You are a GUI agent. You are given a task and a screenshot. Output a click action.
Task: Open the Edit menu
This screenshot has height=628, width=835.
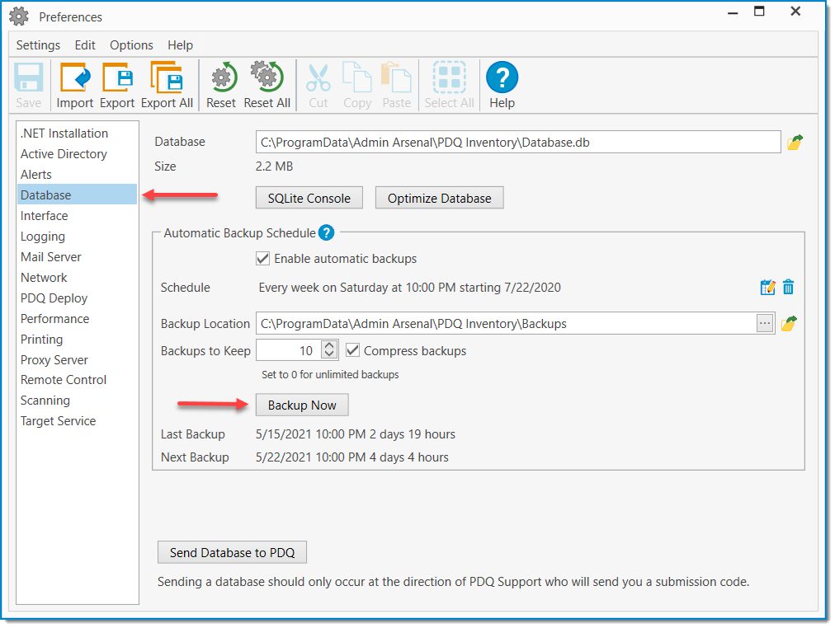coord(85,45)
